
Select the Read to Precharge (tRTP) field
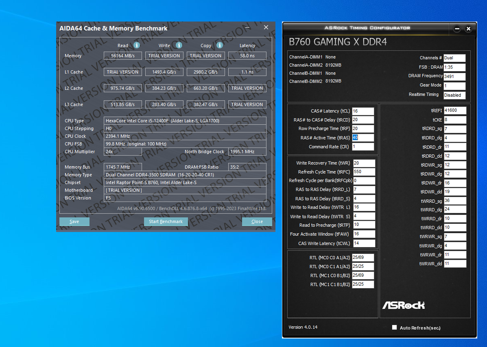[364, 225]
